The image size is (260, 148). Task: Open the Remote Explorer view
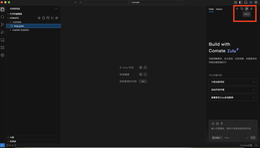click(2, 40)
